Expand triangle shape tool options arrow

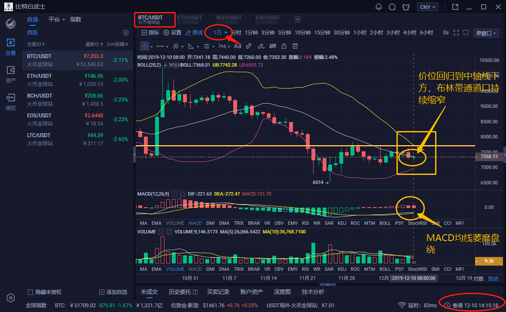pyautogui.click(x=198, y=47)
